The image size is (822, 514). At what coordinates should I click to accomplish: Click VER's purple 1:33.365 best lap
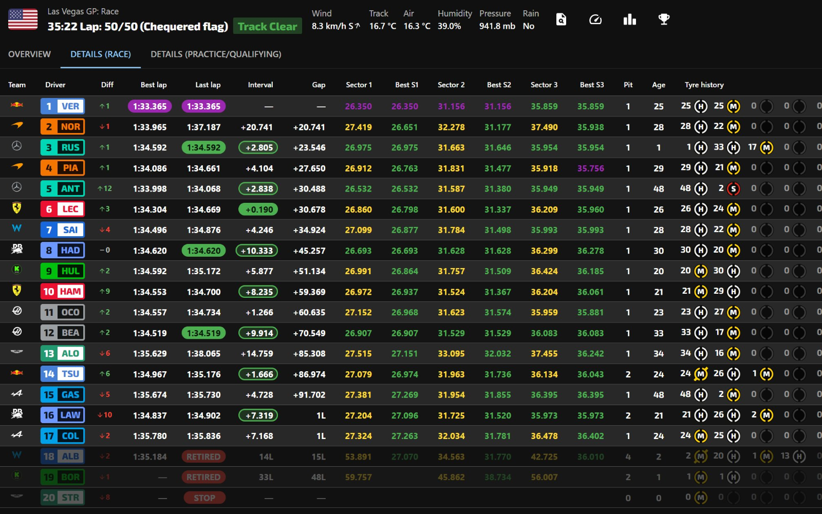coord(150,106)
